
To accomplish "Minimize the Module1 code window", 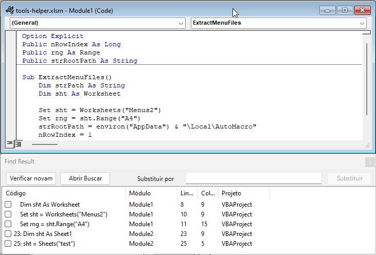I will coord(327,11).
